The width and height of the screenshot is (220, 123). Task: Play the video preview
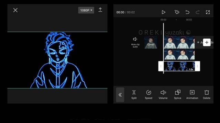pyautogui.click(x=164, y=12)
